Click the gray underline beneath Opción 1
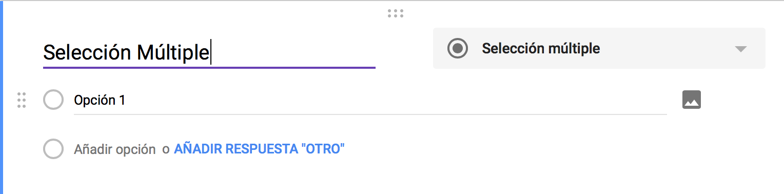 (370, 114)
